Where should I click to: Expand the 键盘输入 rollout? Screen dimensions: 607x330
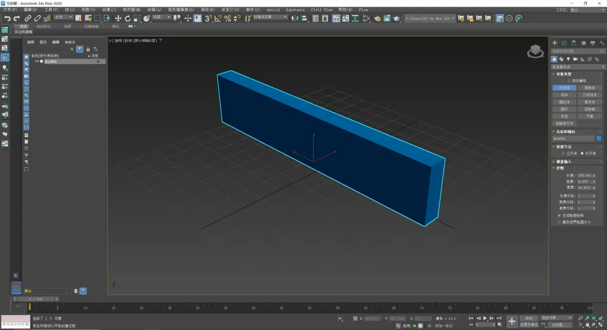563,161
